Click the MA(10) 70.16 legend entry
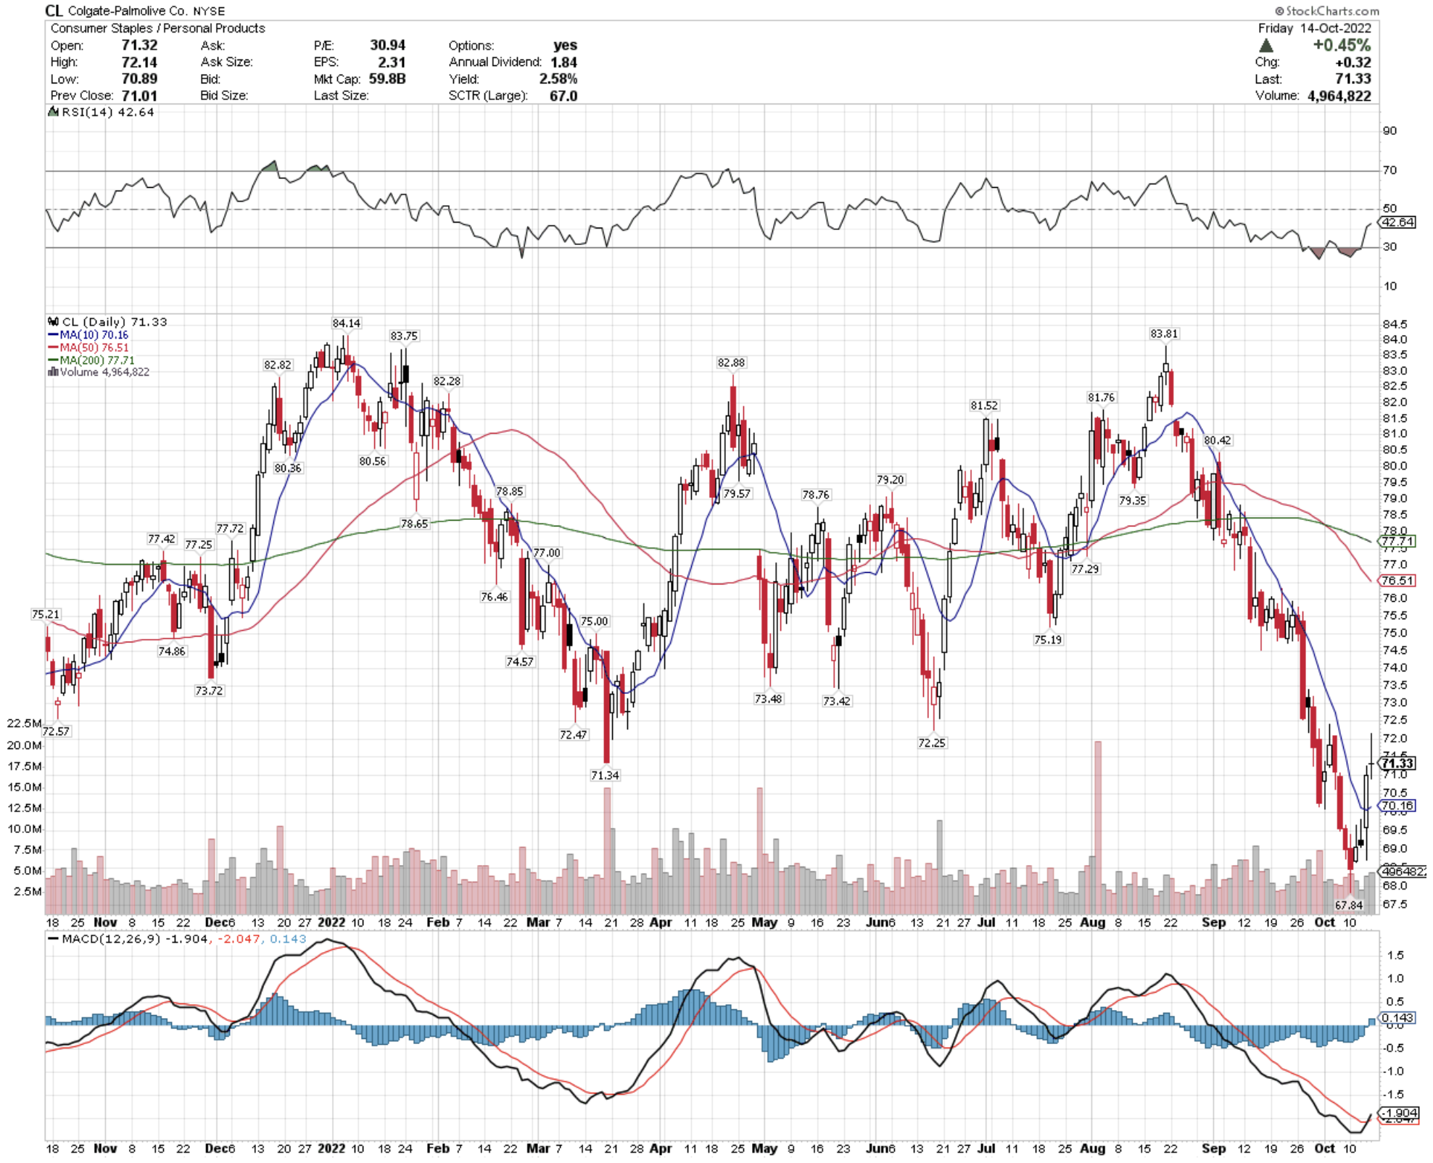This screenshot has width=1433, height=1163. pyautogui.click(x=88, y=335)
